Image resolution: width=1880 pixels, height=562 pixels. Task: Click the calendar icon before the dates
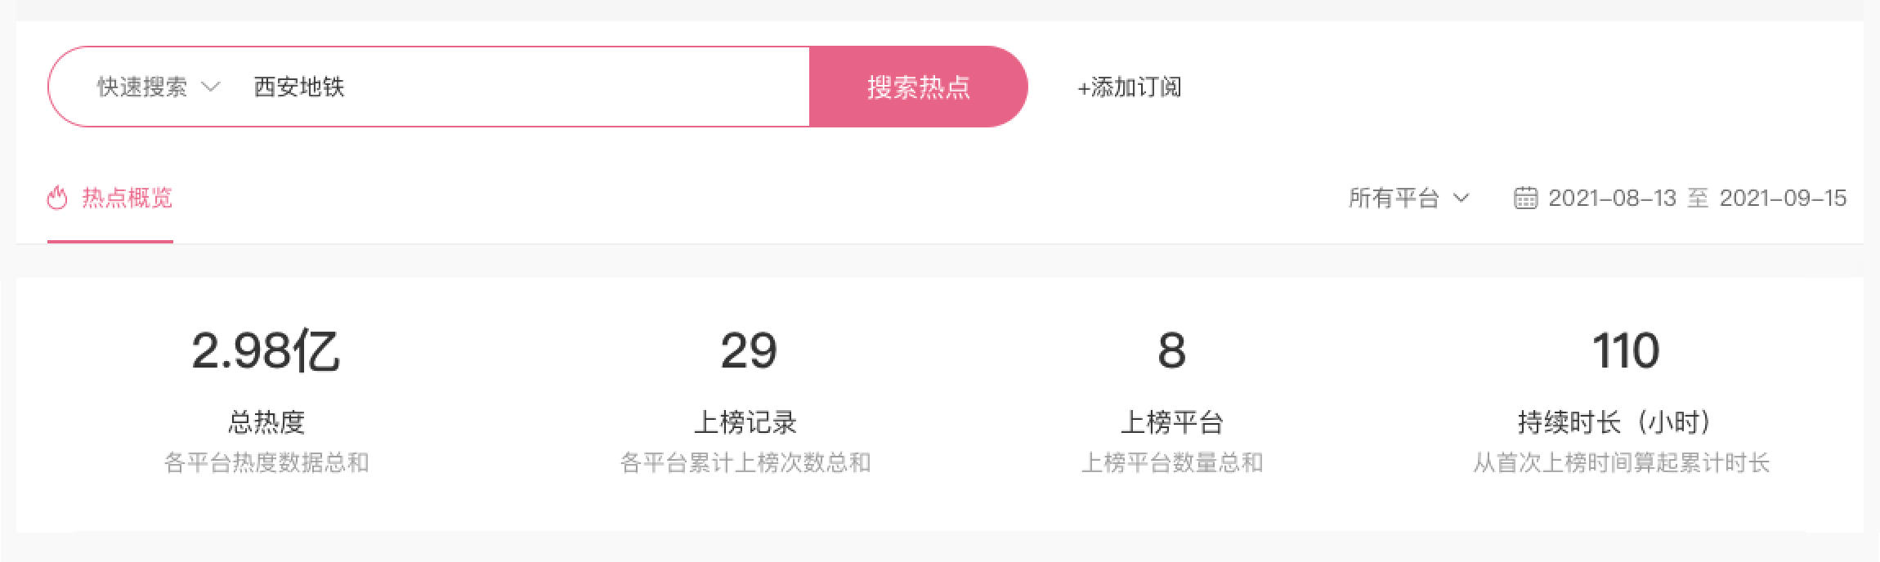(1525, 198)
